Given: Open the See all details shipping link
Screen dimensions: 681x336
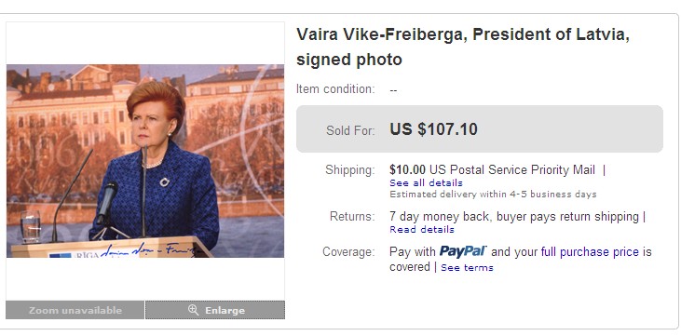Looking at the screenshot, I should [x=426, y=182].
